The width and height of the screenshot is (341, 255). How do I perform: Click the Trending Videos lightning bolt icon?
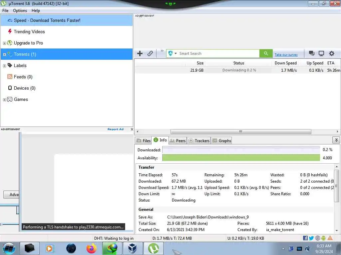(x=10, y=32)
